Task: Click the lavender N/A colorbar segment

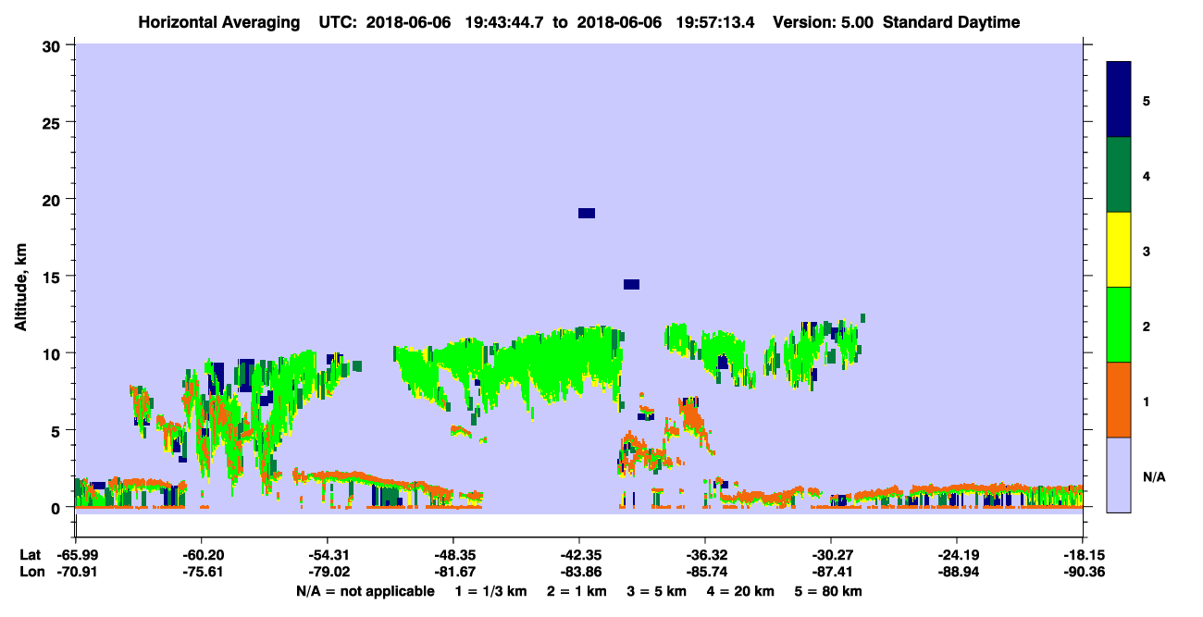Action: 1119,475
